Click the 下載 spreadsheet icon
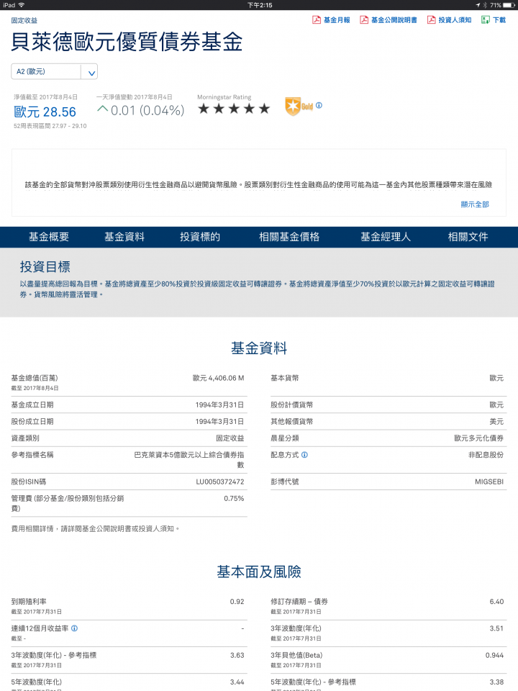 tap(486, 20)
